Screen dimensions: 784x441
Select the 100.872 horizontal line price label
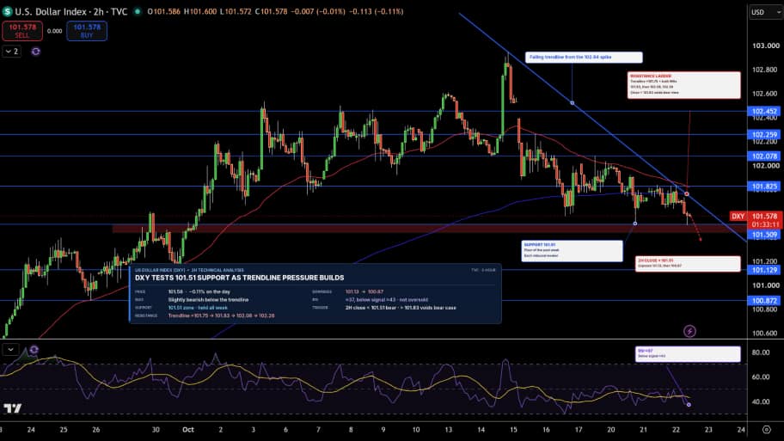(764, 301)
